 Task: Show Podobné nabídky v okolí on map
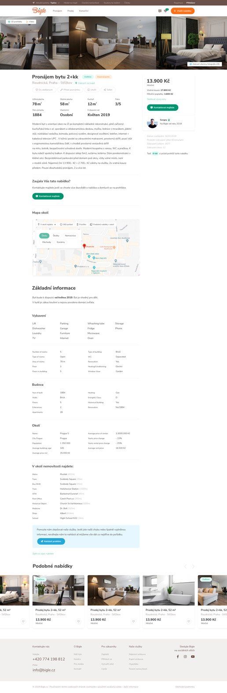click(x=102, y=224)
